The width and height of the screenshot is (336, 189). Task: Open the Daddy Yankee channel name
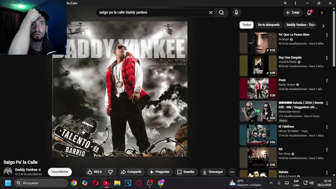point(26,170)
